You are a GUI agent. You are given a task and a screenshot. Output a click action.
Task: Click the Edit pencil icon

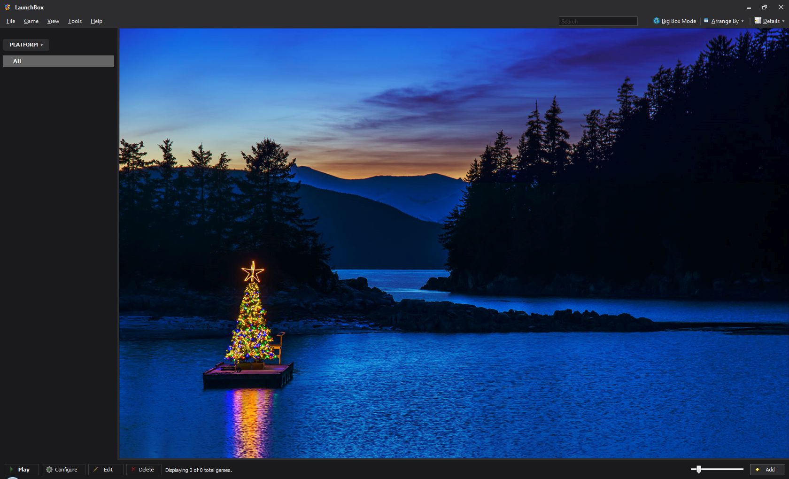(96, 470)
